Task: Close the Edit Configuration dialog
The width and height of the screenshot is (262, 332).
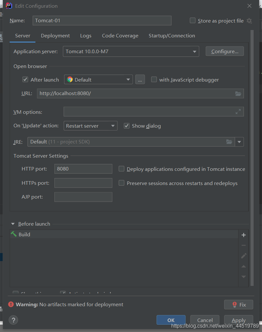Action: click(x=249, y=6)
